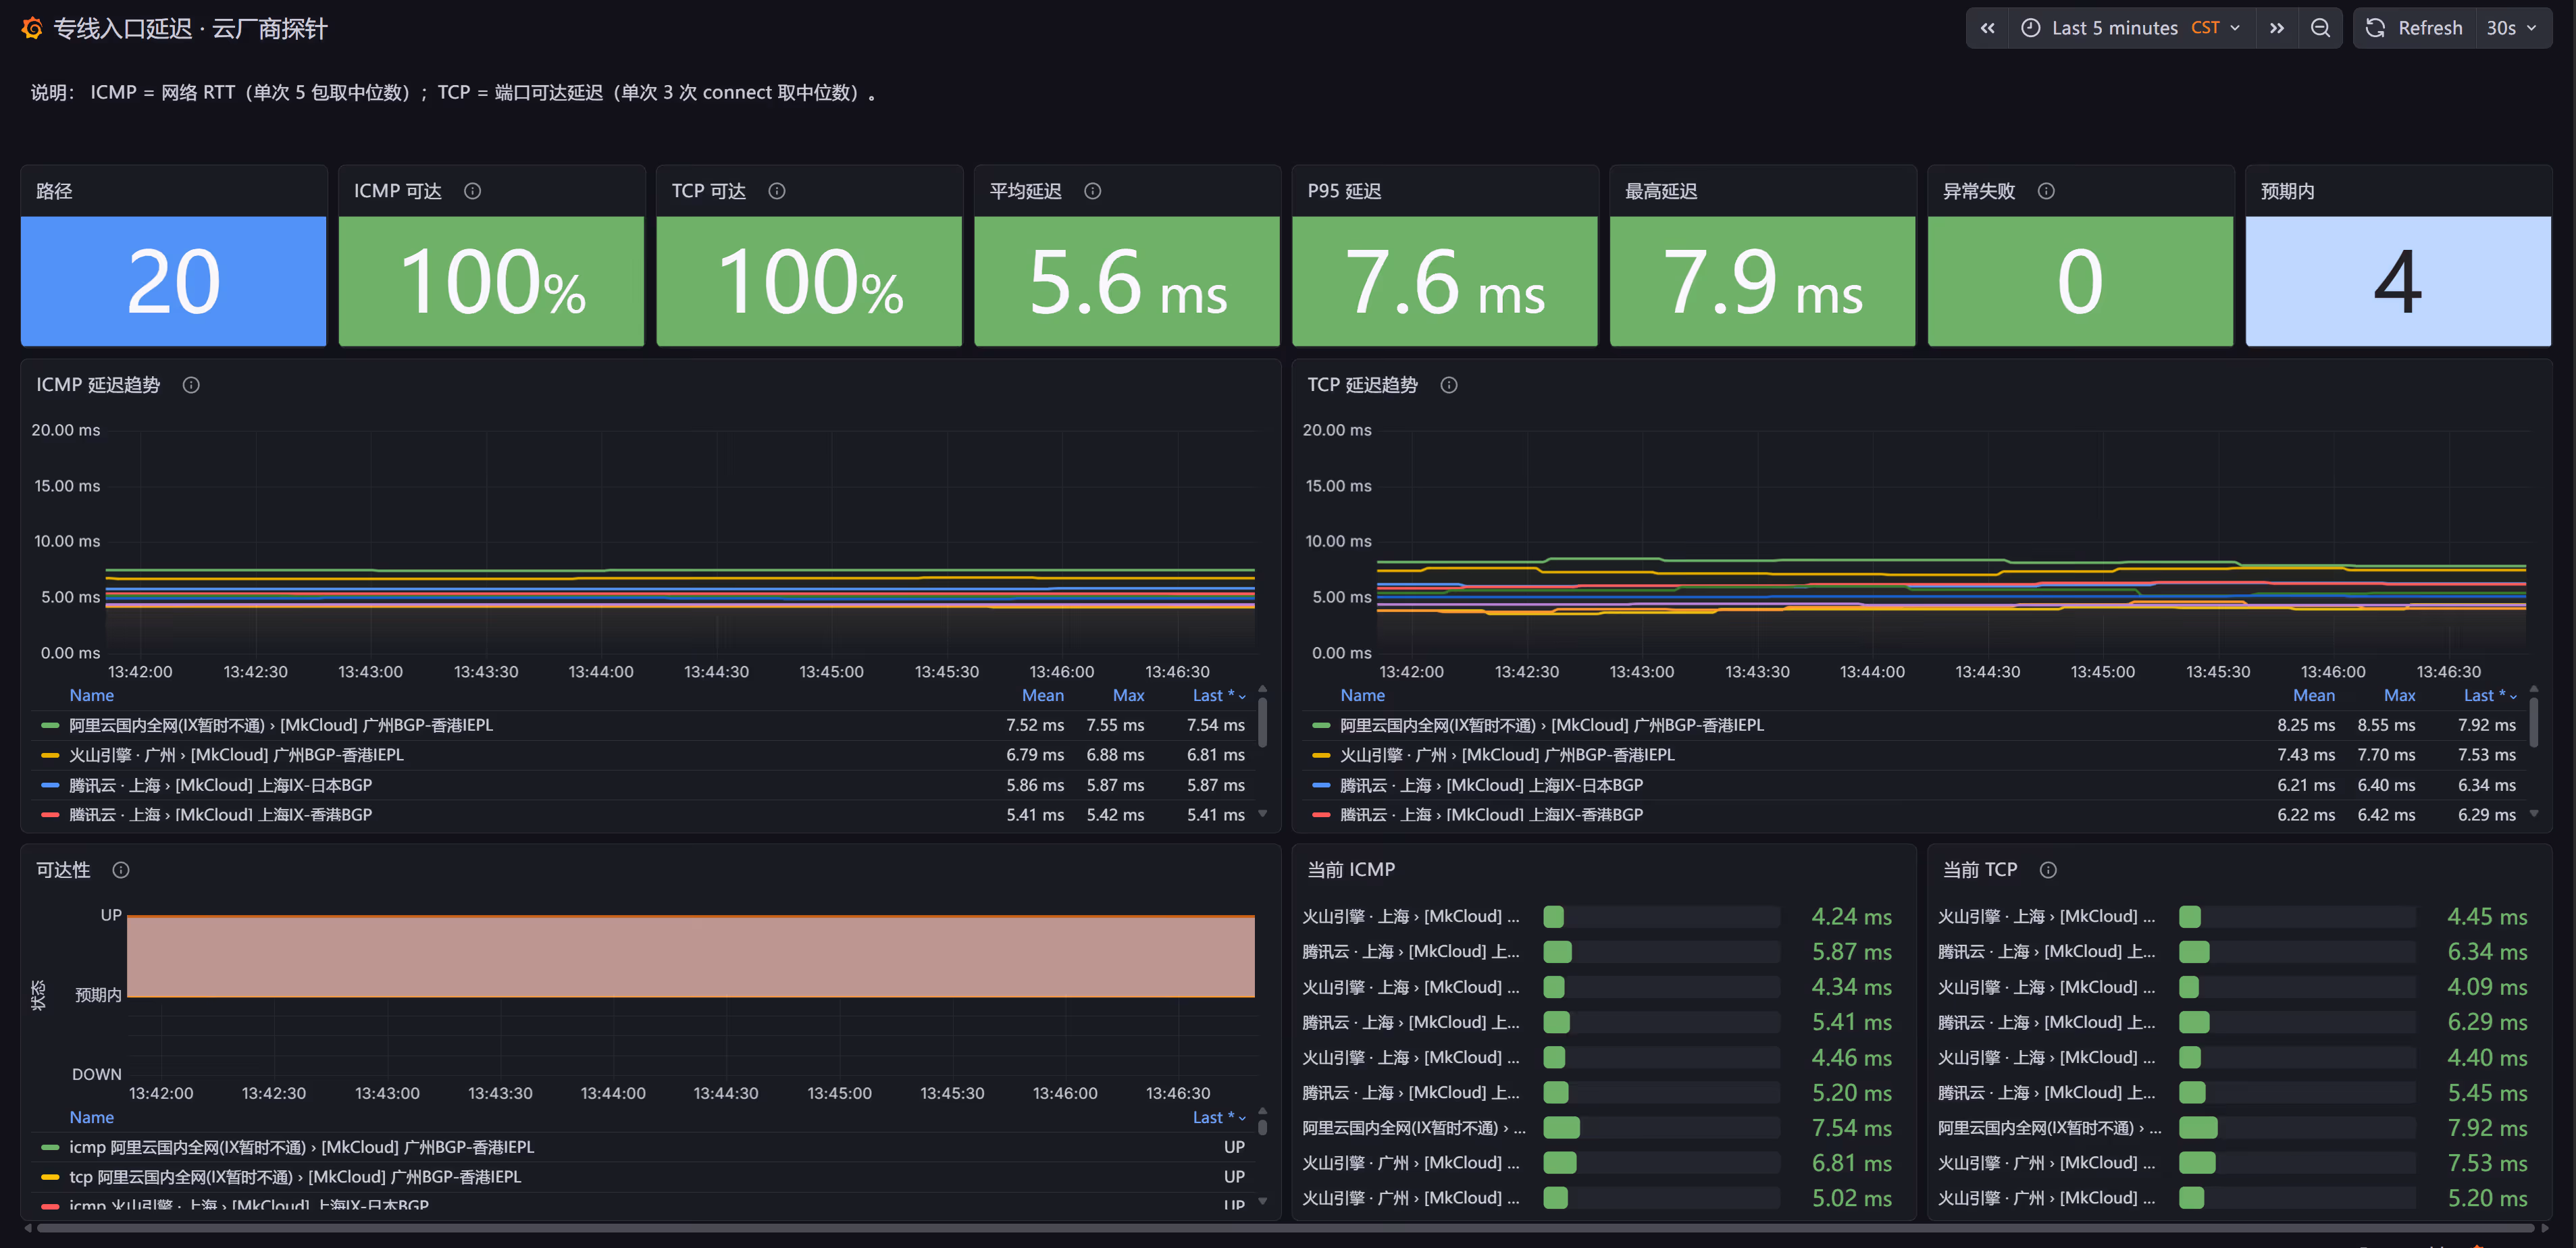Click info icon beside ICMP 可达 panel
Viewport: 2576px width, 1248px height.
click(x=473, y=191)
